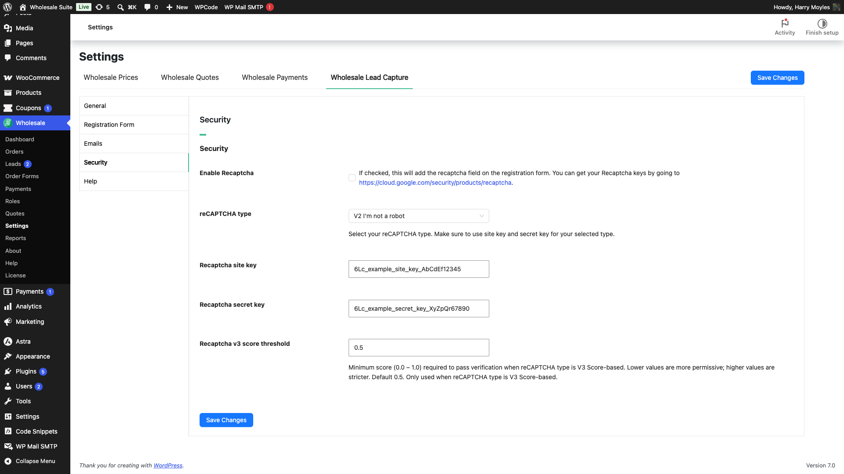Image resolution: width=844 pixels, height=474 pixels.
Task: Click the Finish setup circle icon
Action: pos(822,23)
